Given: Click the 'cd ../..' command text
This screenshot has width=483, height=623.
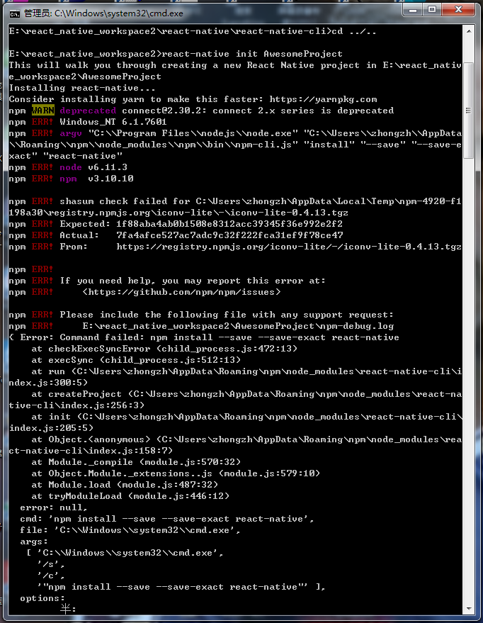Looking at the screenshot, I should pyautogui.click(x=354, y=31).
